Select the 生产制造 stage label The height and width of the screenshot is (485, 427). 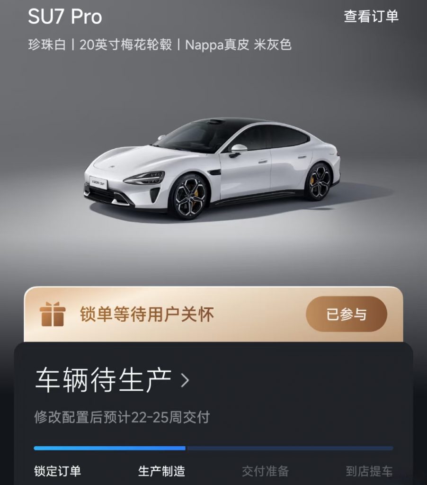click(x=161, y=471)
